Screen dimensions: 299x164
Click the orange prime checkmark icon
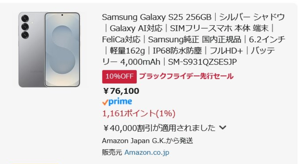click(x=105, y=102)
